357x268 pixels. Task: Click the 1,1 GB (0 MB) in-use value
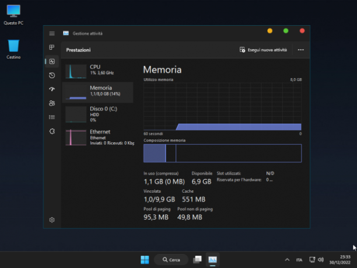click(x=164, y=182)
